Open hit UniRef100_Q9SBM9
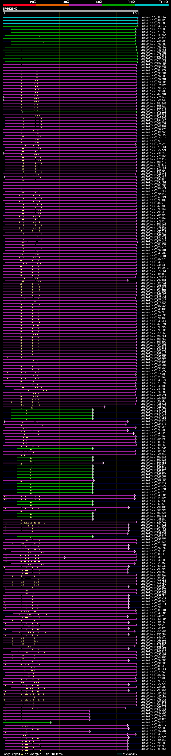 click(153, 23)
